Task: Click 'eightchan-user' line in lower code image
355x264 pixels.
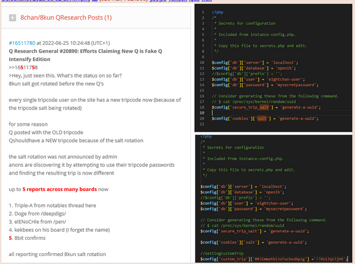Action: tap(247, 203)
